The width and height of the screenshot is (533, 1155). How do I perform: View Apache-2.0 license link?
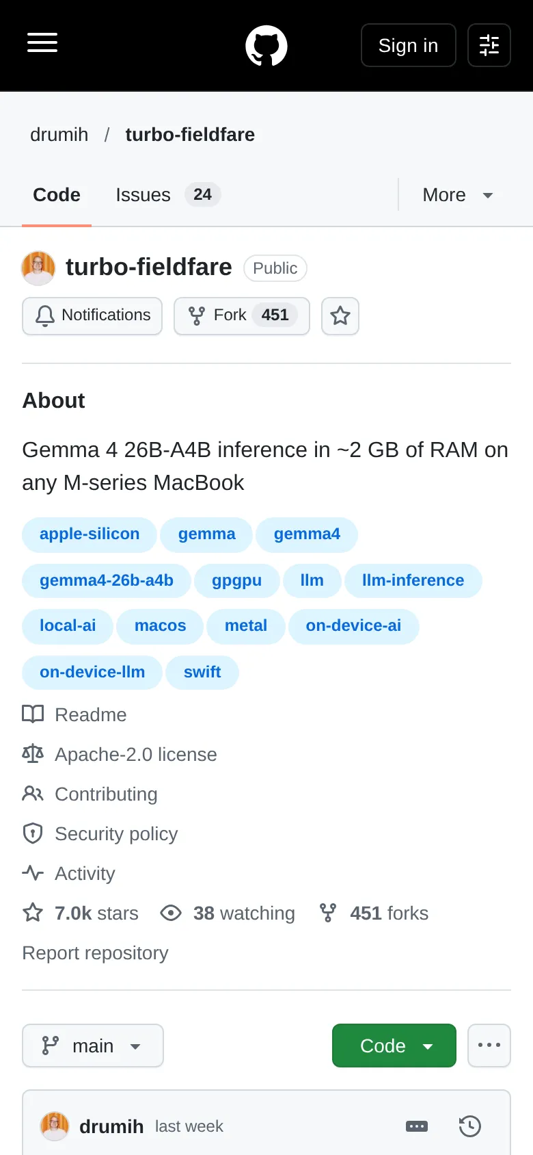tap(120, 755)
